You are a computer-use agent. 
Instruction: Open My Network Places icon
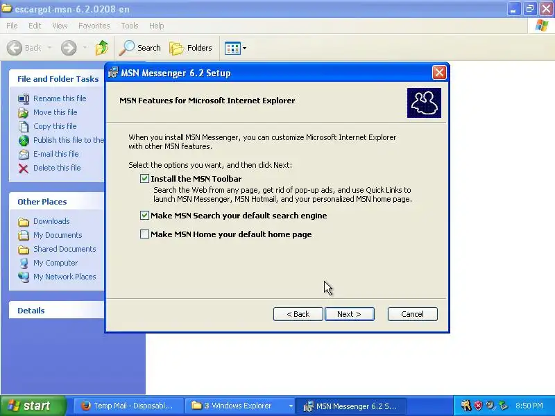[24, 277]
